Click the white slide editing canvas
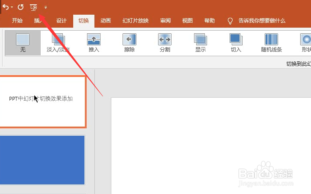311x194 pixels. pyautogui.click(x=211, y=146)
